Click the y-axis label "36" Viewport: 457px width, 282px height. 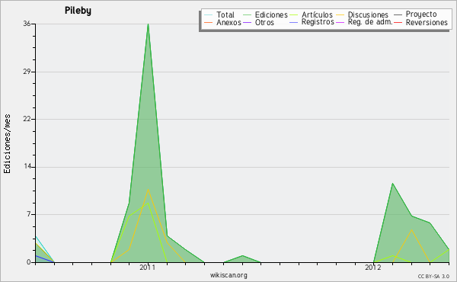27,24
